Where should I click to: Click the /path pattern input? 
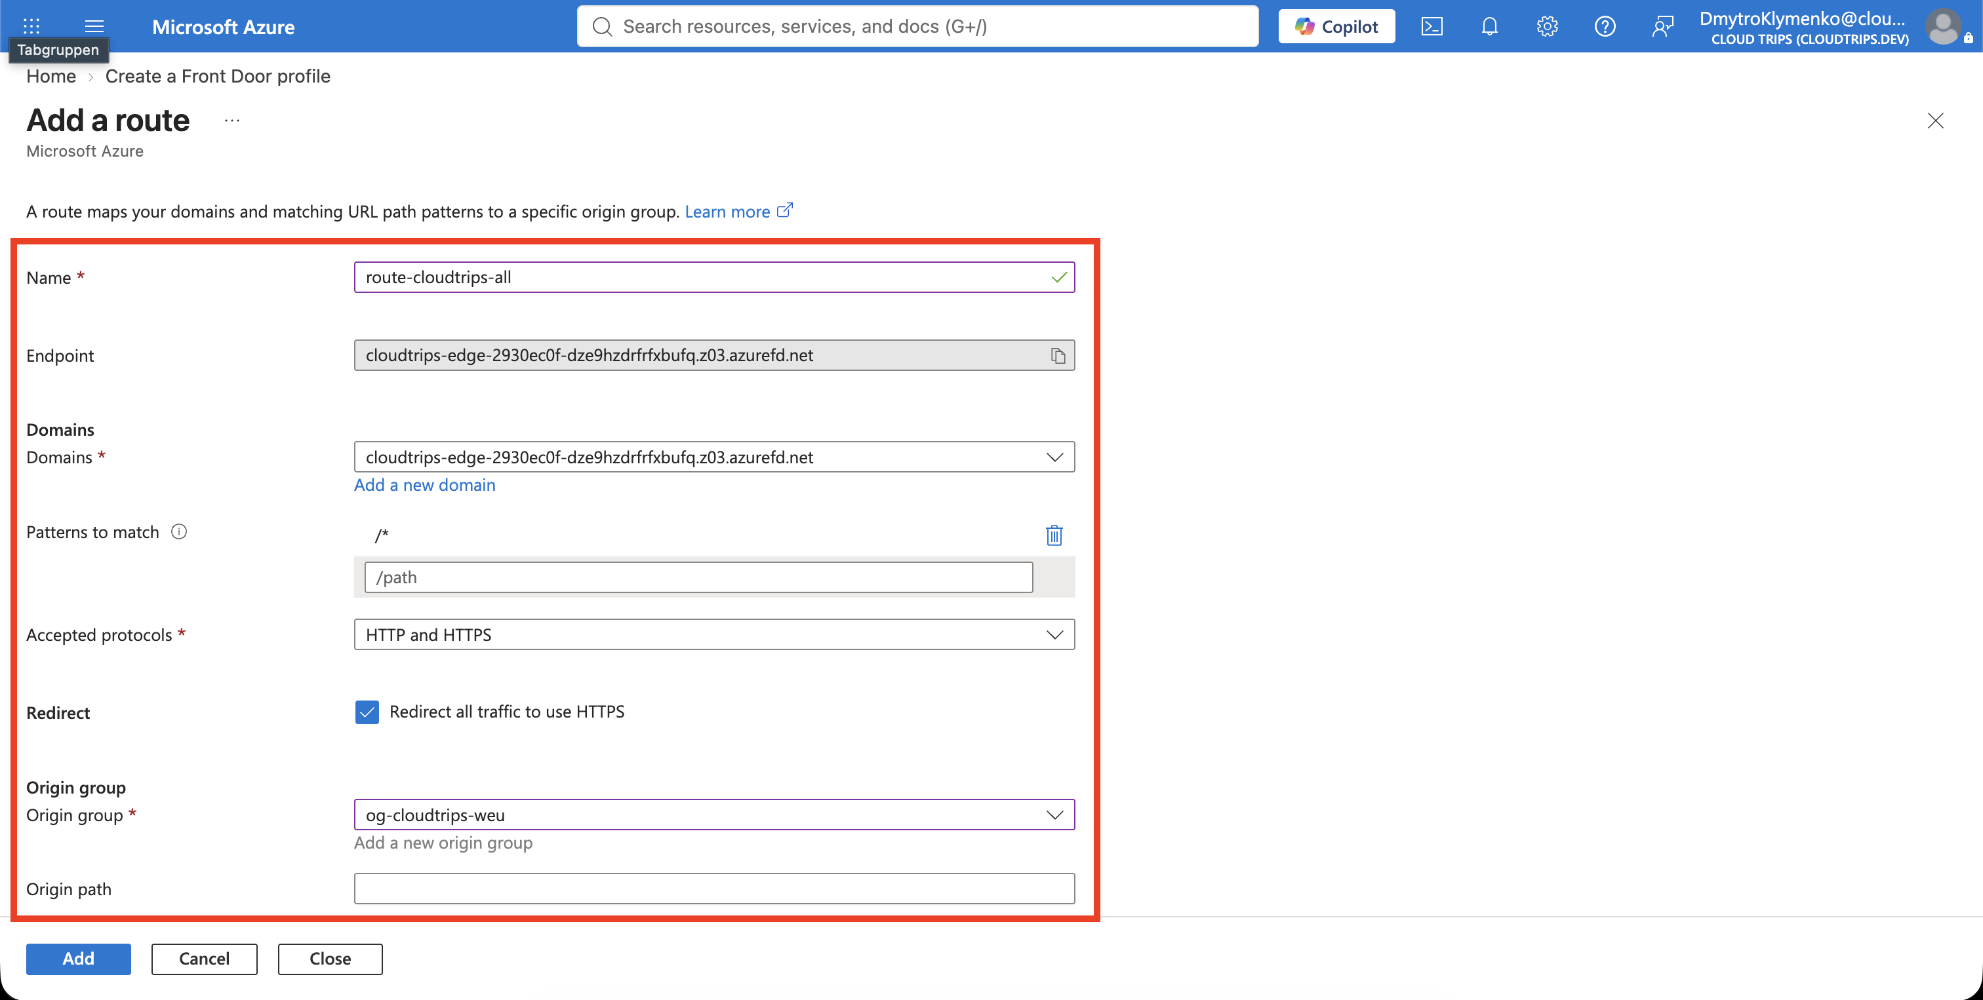[699, 577]
